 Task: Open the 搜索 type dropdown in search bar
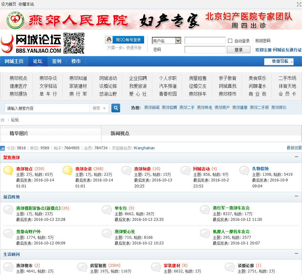click(99, 108)
